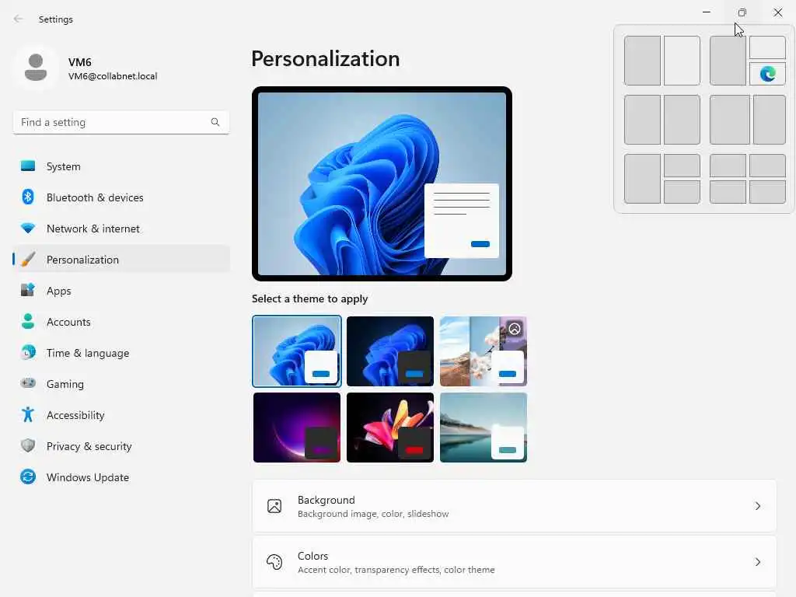Screen dimensions: 796x597
Task: Expand the chevron on the Background row
Action: tap(757, 506)
